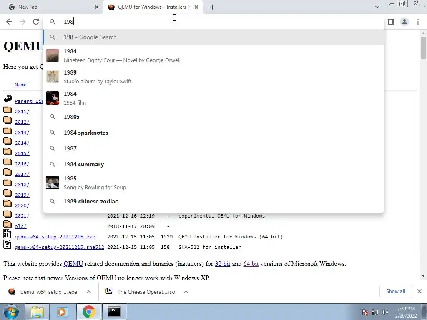Open the old/ folder link
Viewport: 427px width, 320px height.
pyautogui.click(x=20, y=226)
